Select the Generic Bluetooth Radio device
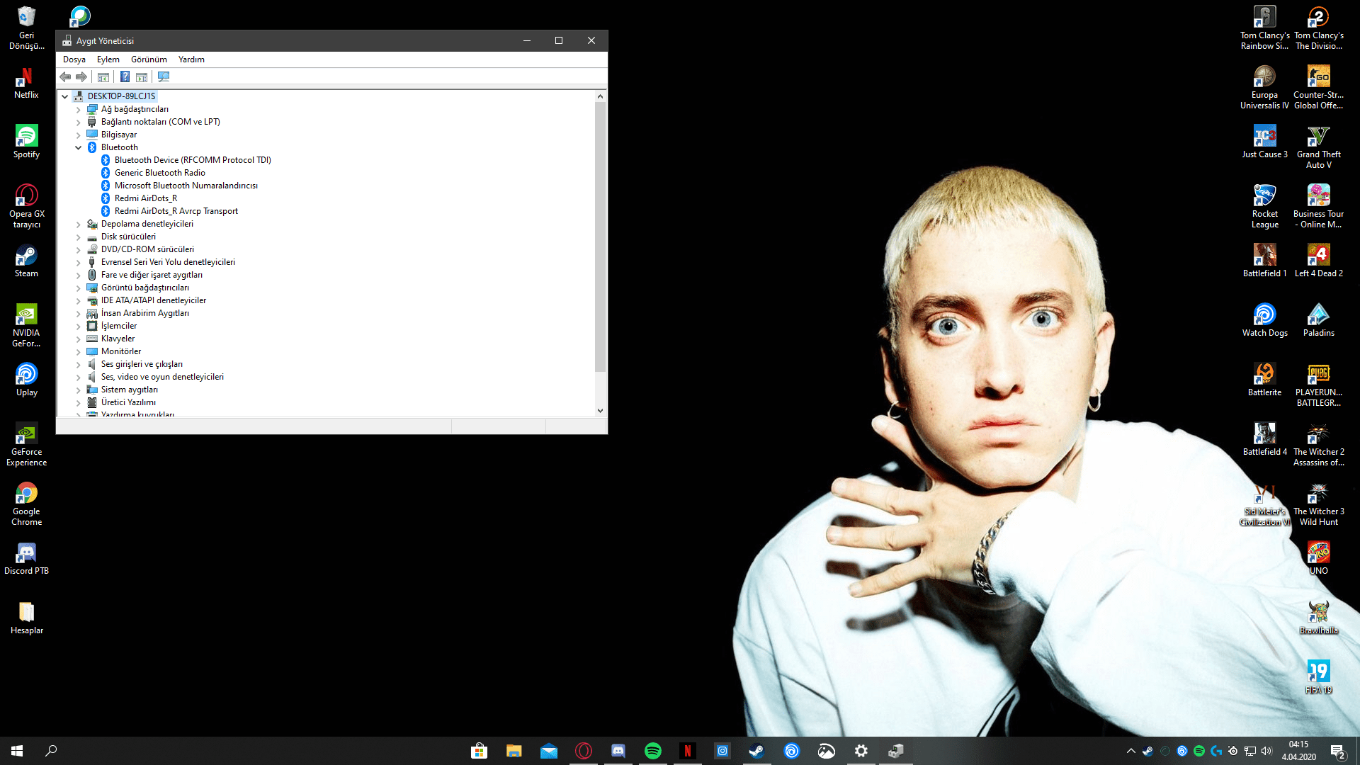Image resolution: width=1360 pixels, height=765 pixels. click(x=159, y=173)
